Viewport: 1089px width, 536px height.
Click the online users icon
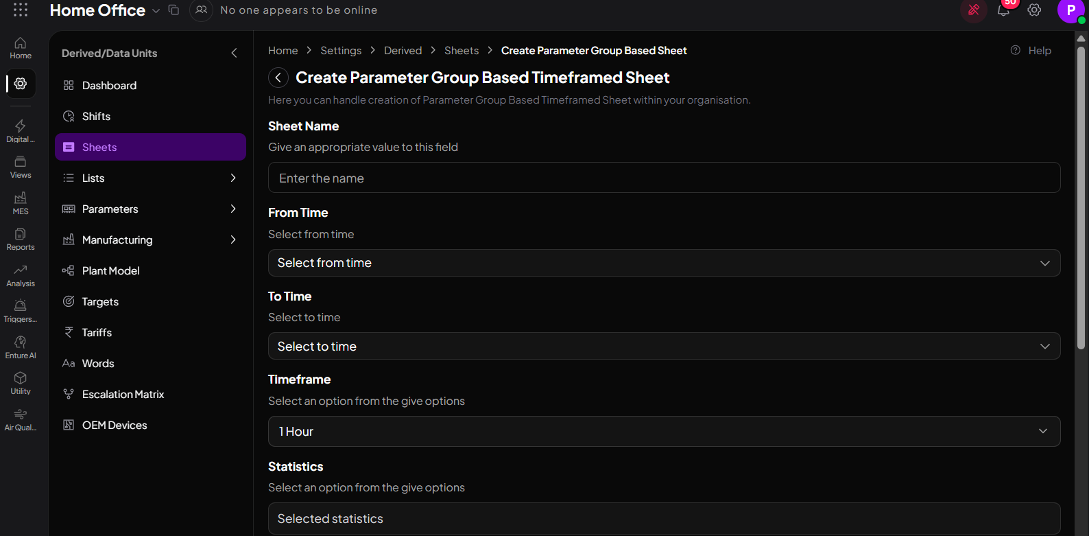(x=201, y=10)
